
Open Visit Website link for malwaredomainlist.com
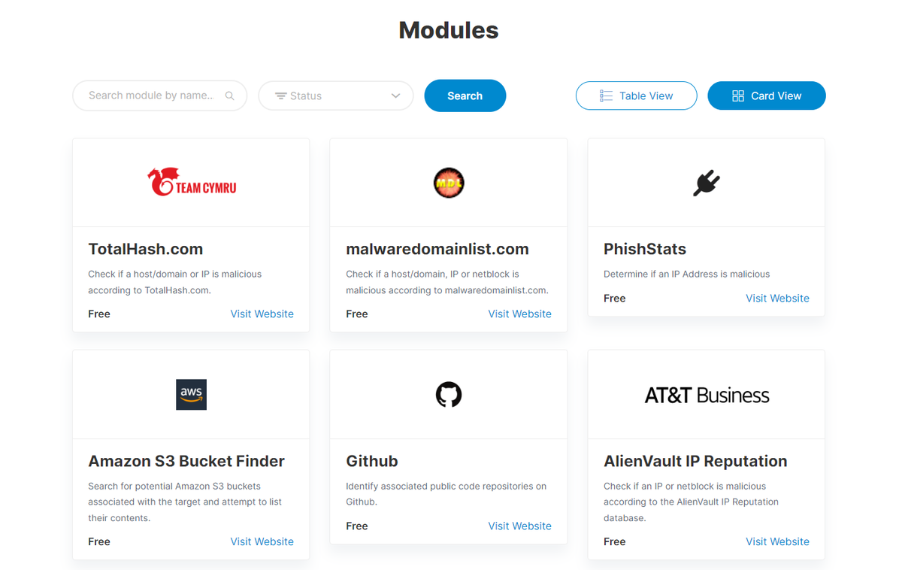coord(519,314)
